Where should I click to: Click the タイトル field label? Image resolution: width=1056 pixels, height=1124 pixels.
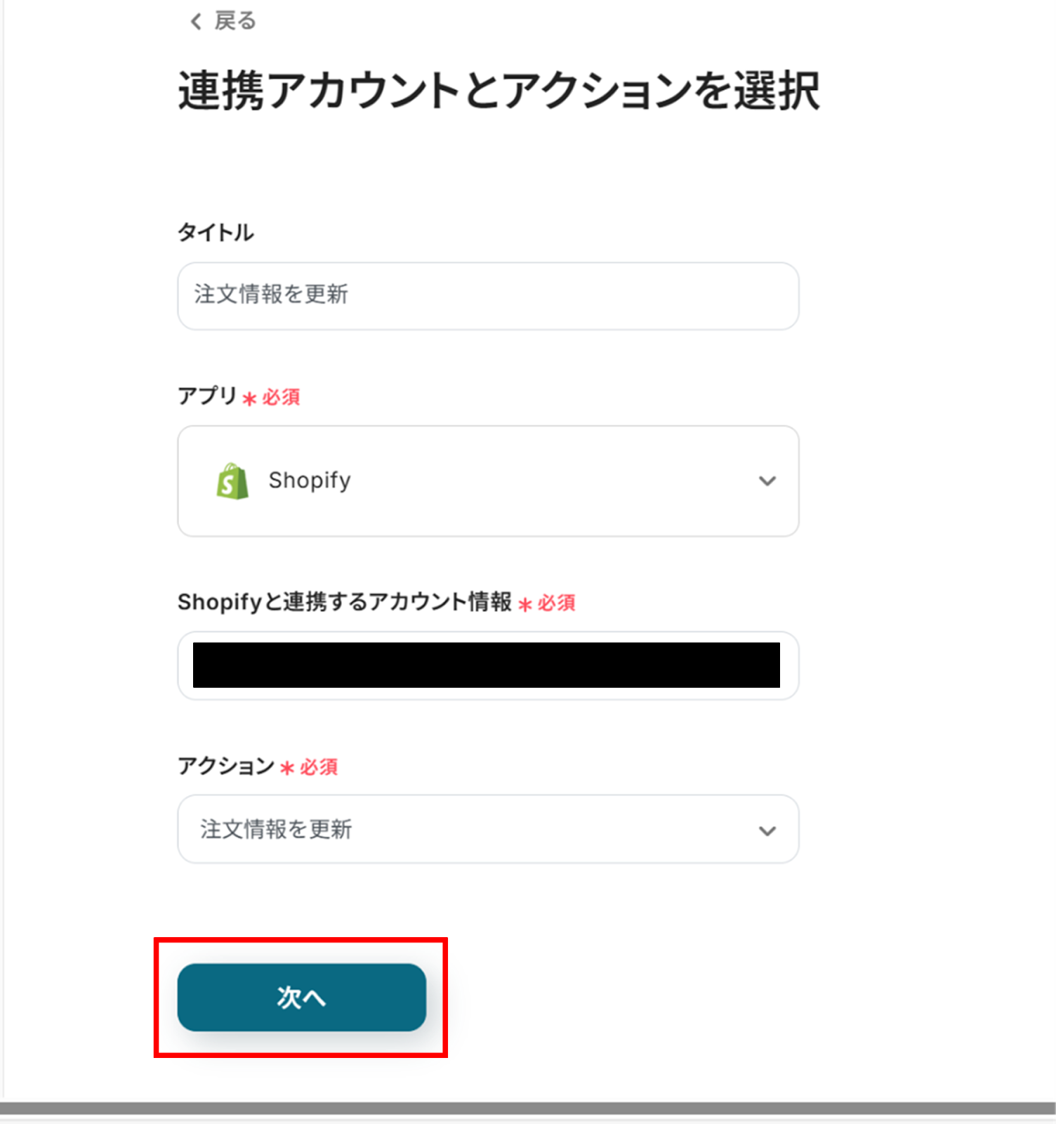click(216, 233)
